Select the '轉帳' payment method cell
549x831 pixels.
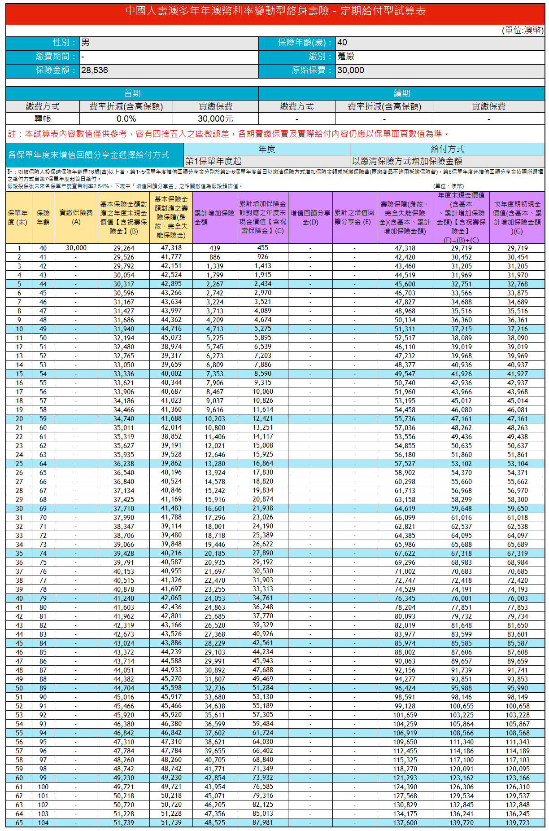coord(43,119)
